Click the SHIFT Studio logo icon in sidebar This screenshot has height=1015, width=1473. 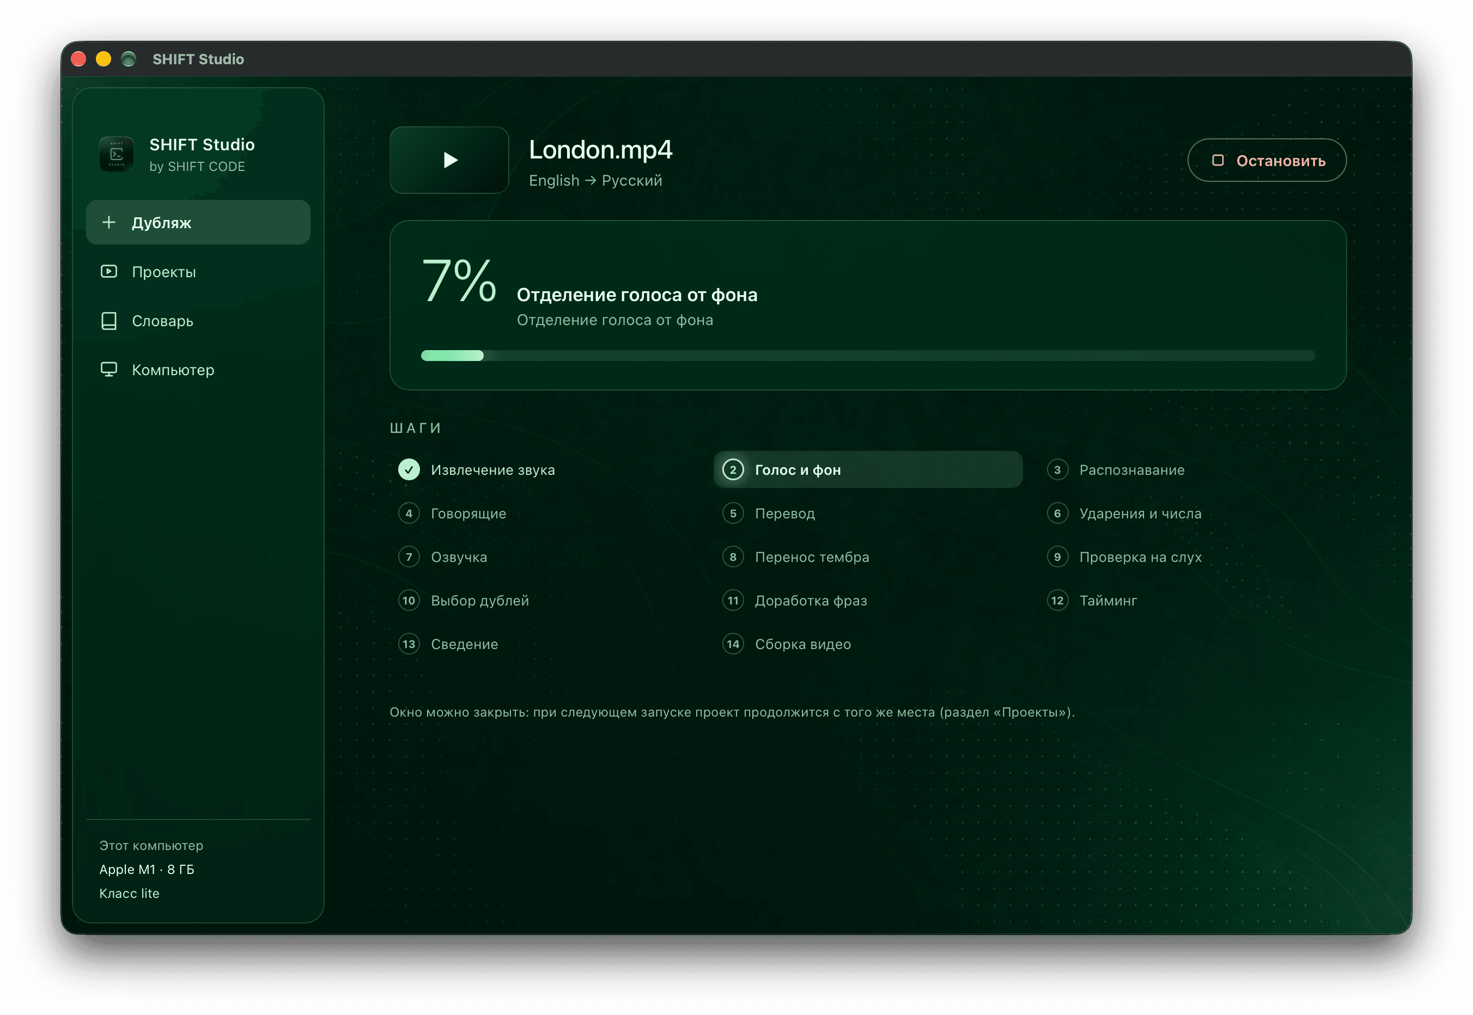coord(117,155)
